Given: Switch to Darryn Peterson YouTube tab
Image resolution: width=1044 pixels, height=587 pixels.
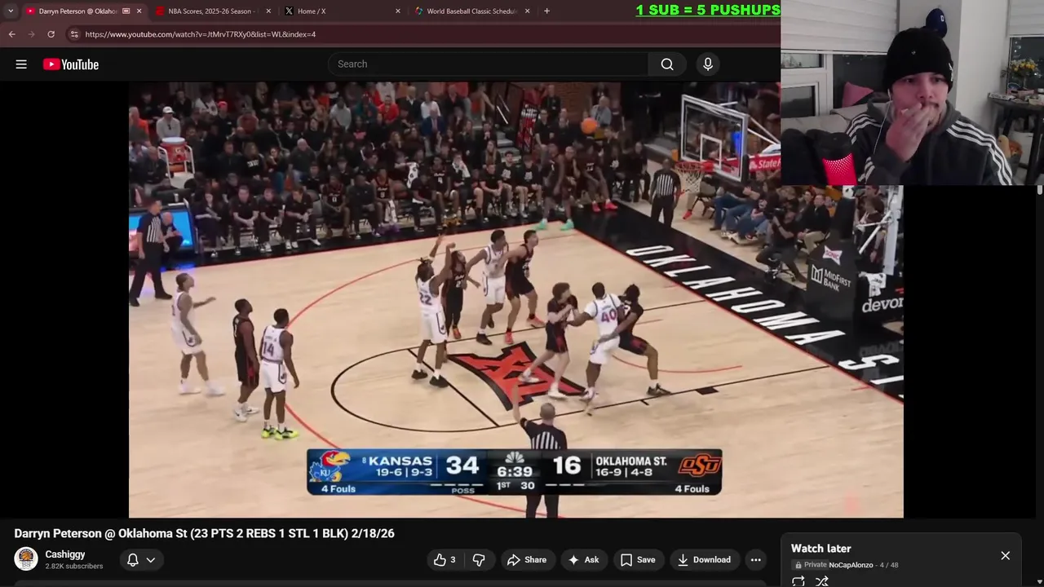Looking at the screenshot, I should (x=77, y=11).
